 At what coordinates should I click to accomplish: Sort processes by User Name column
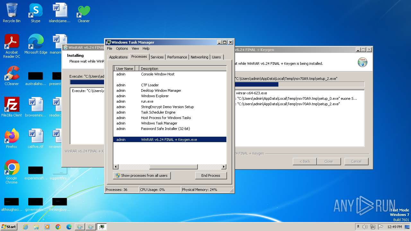tap(125, 68)
